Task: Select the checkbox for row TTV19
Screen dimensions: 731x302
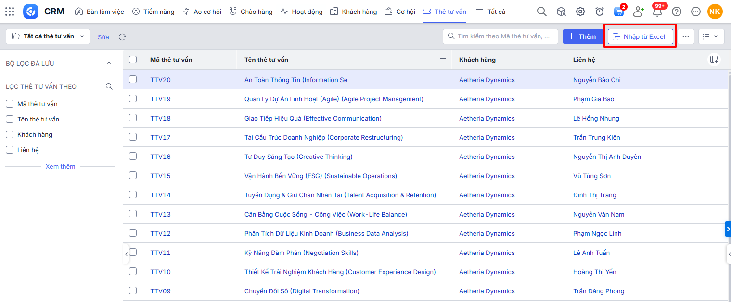Action: pyautogui.click(x=133, y=98)
